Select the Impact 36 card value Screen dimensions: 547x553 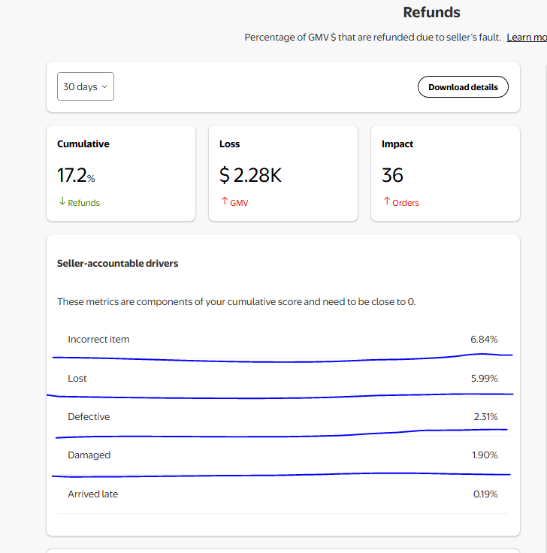pyautogui.click(x=392, y=176)
